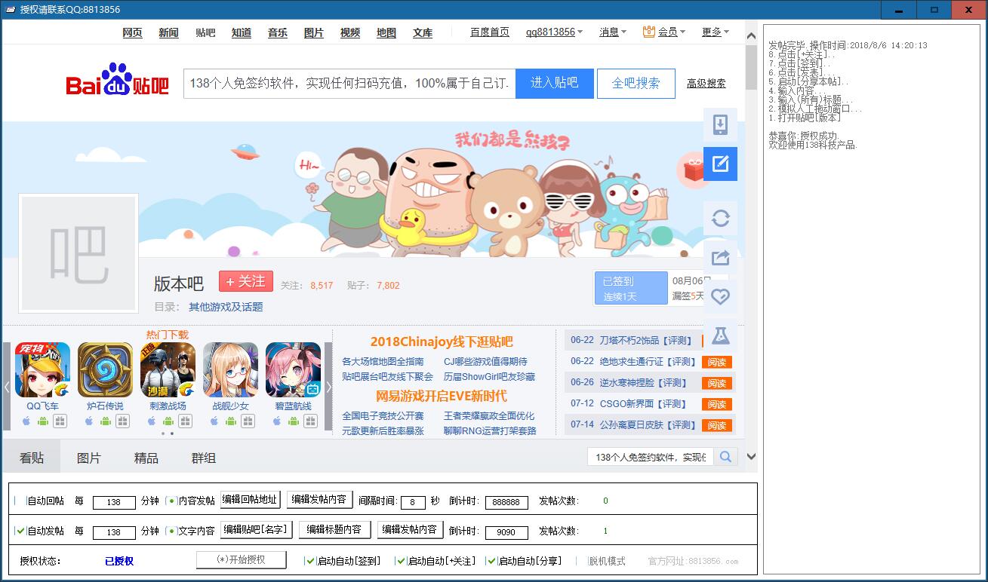
Task: Click the red +关注 follow button
Action: point(246,281)
